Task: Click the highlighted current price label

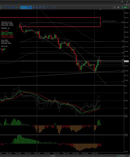Action: coord(126,61)
